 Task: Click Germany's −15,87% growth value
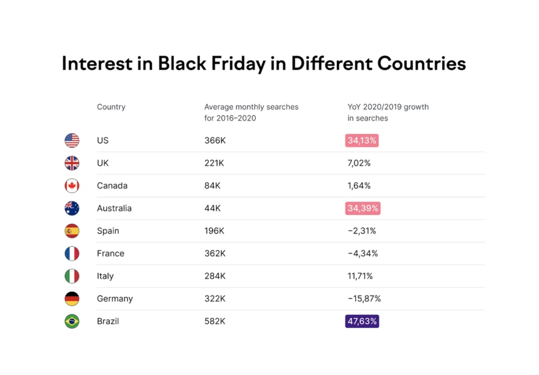pyautogui.click(x=364, y=298)
